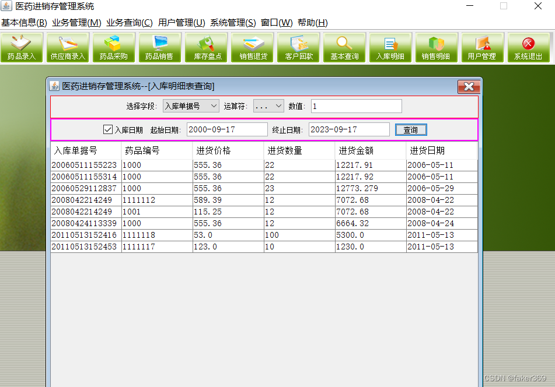Click the 入库单据号 column header
The height and width of the screenshot is (387, 555).
click(86, 150)
